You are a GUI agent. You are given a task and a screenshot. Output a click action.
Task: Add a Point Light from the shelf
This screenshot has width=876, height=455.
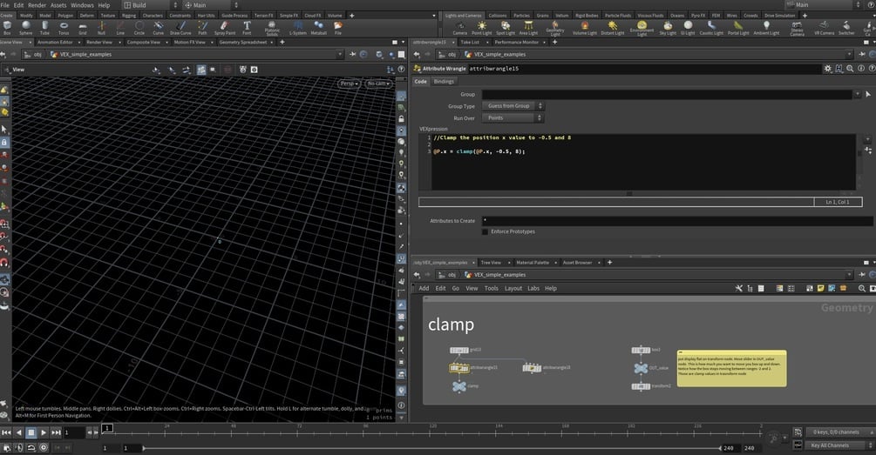481,28
